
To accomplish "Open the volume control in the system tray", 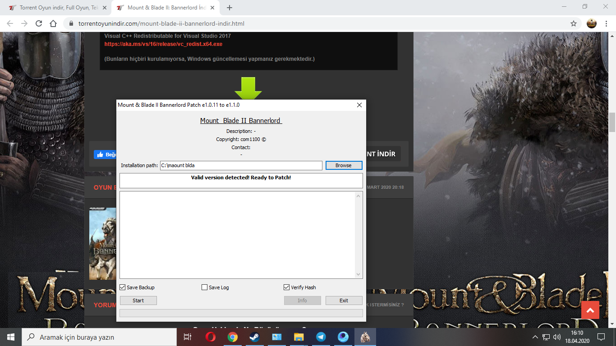I will pyautogui.click(x=556, y=337).
